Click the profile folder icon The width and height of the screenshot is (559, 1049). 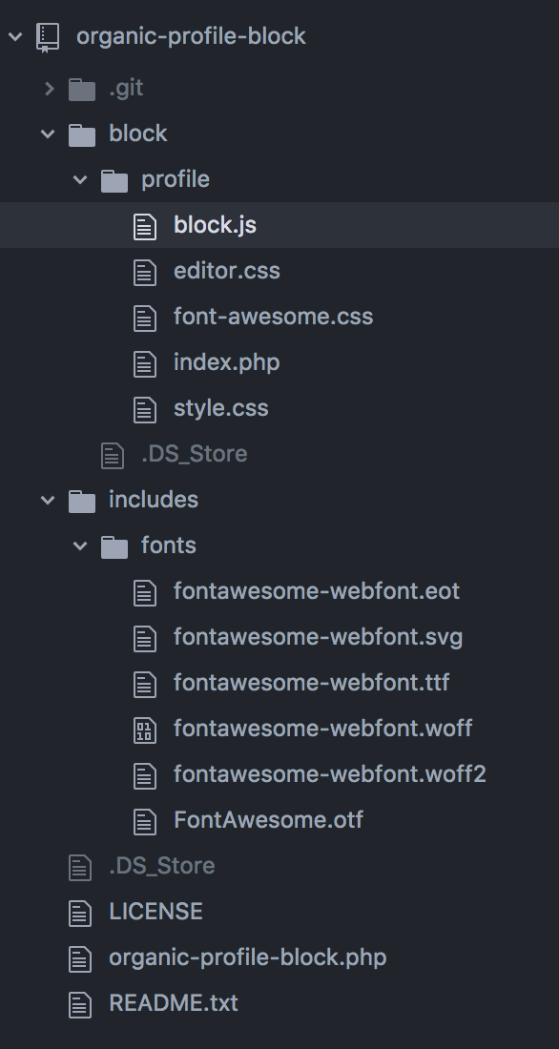point(114,180)
